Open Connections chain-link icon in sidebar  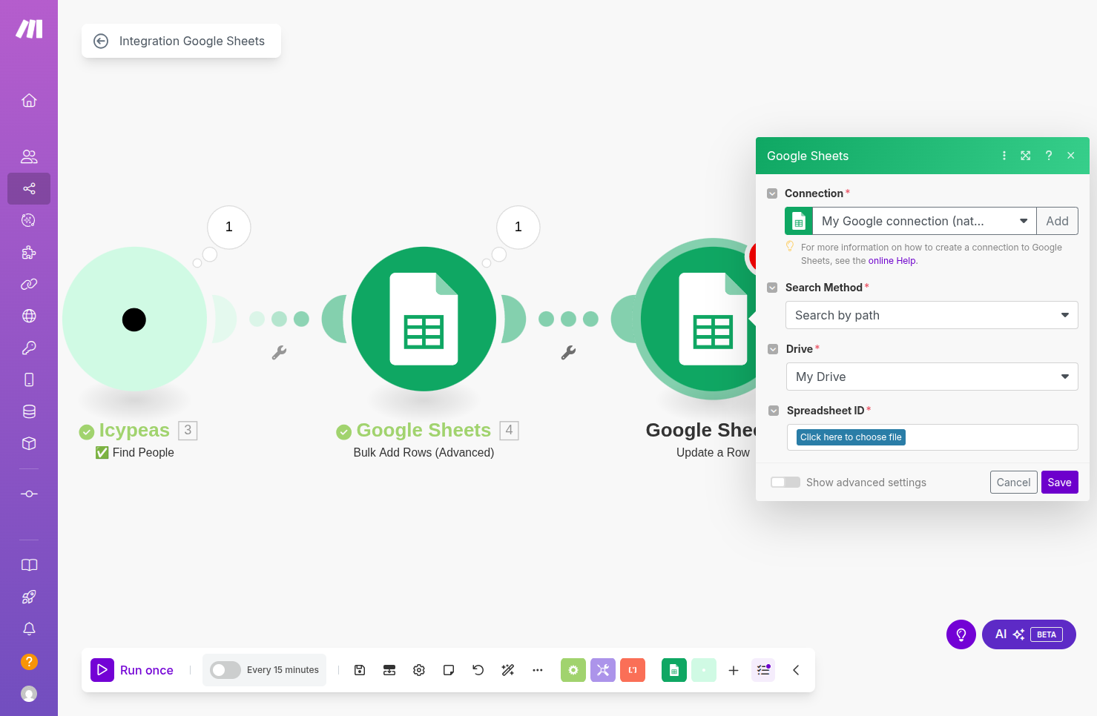click(29, 284)
